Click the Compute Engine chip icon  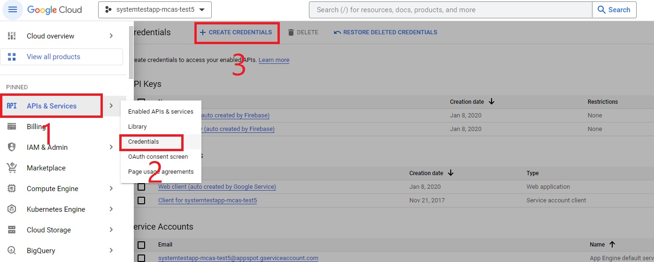(12, 189)
